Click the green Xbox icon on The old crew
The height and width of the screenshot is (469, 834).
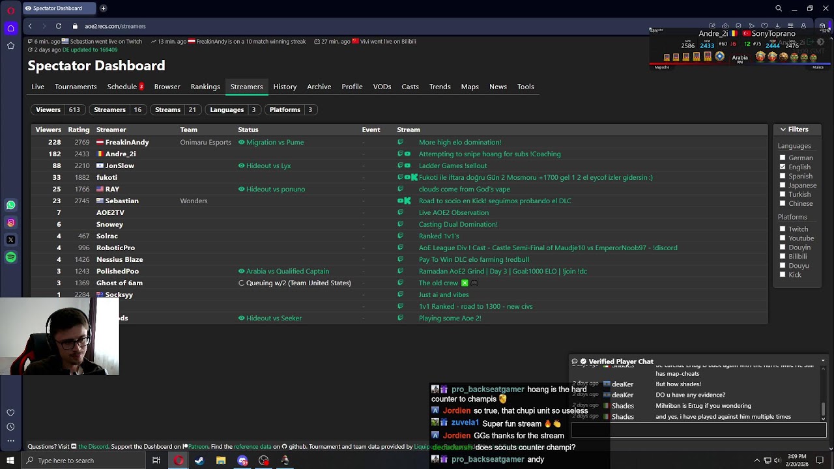[465, 283]
